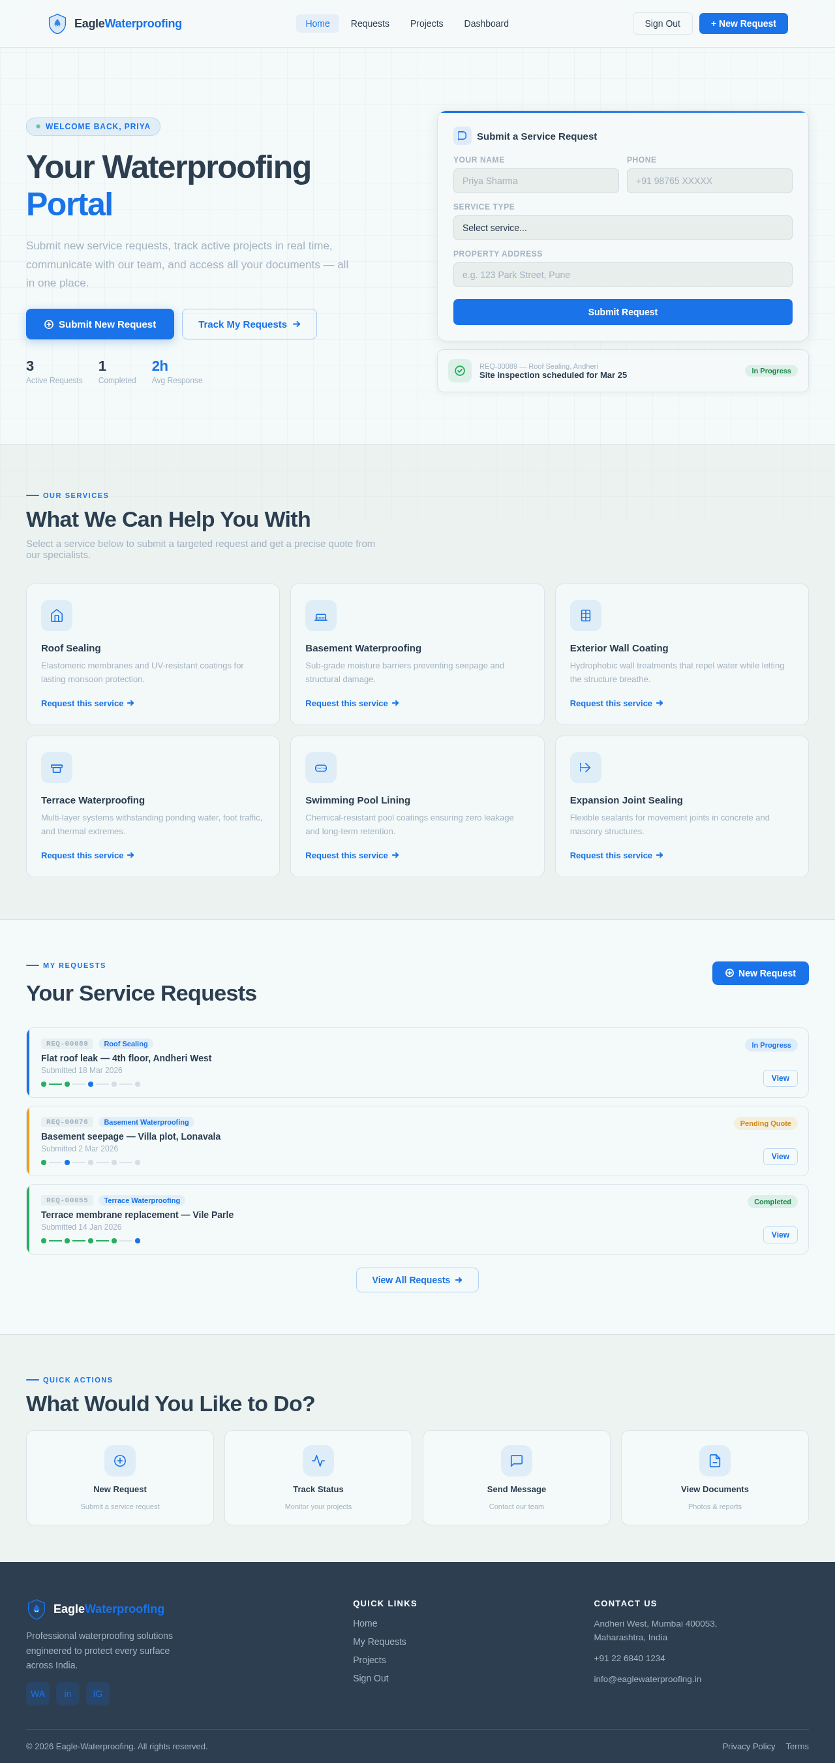Click Track My Requests button
This screenshot has height=1763, width=835.
pos(249,324)
